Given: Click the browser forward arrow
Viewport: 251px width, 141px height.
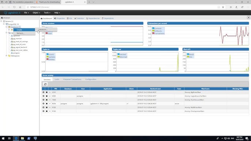Looking at the screenshot, I should (x=8, y=7).
